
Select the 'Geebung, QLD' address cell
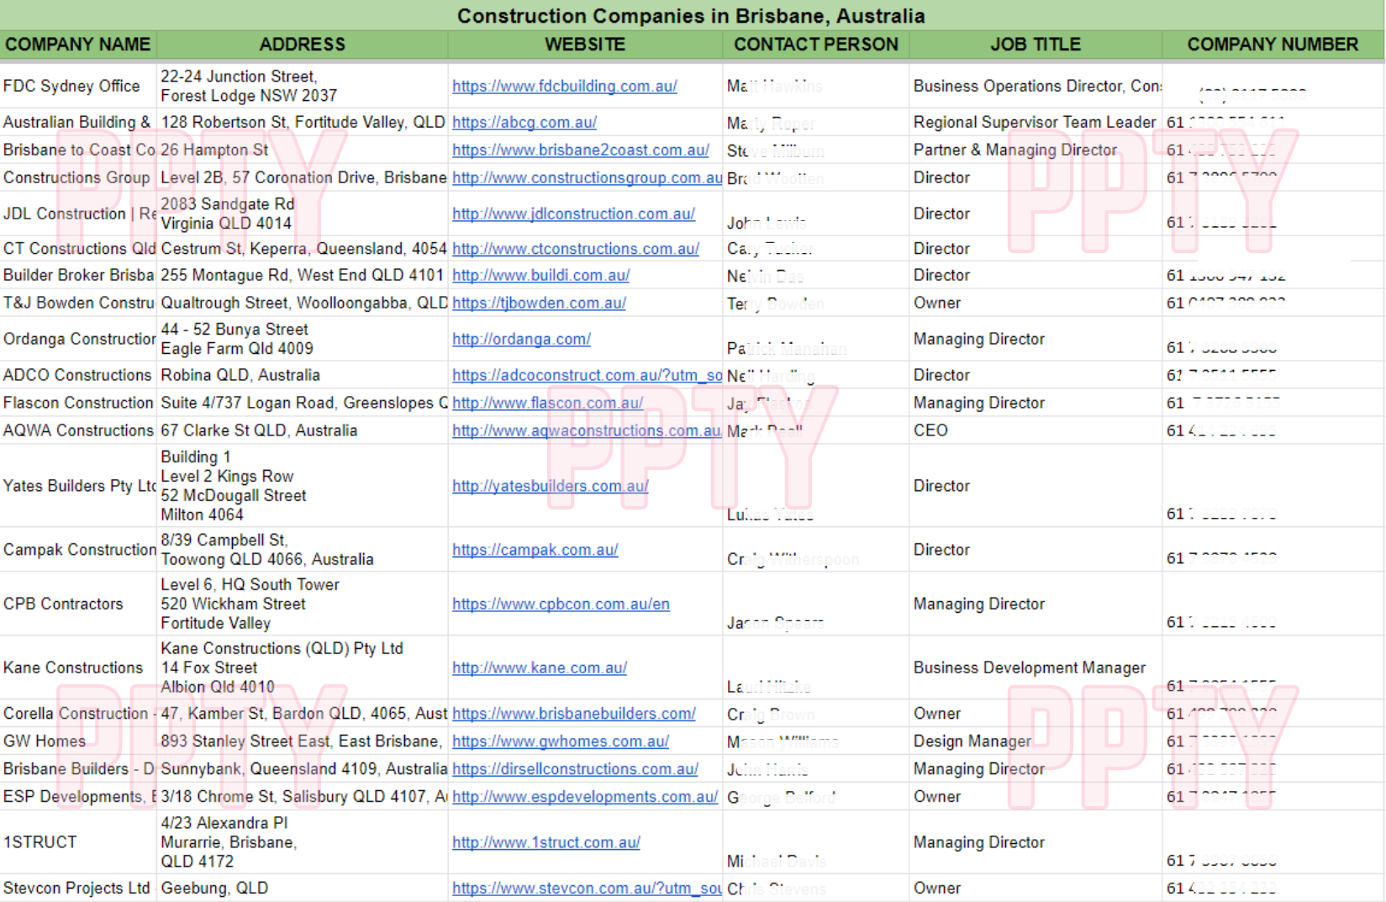(x=303, y=889)
